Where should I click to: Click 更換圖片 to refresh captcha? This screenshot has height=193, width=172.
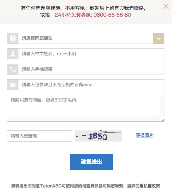145,135
